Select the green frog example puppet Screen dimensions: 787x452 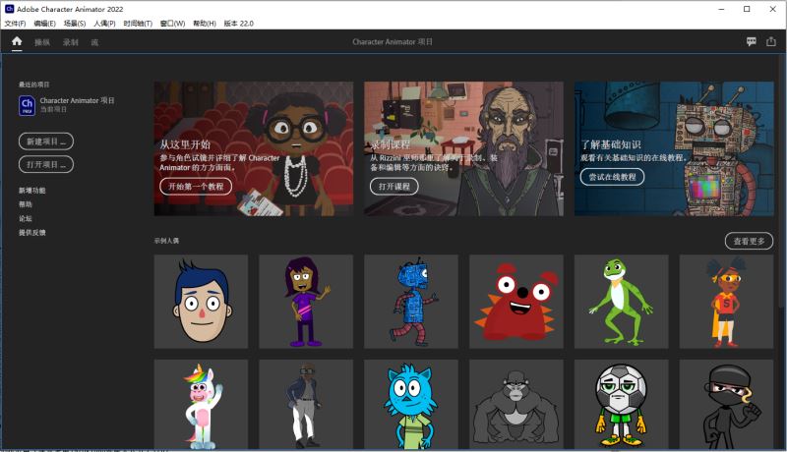[x=622, y=302]
